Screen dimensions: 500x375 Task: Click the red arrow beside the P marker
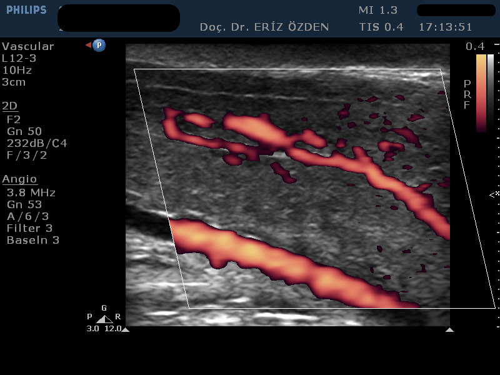click(89, 46)
